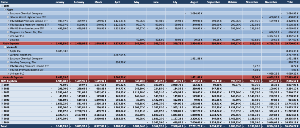Expand the 2024 year row
Image resolution: width=300 pixels, height=128 pixels.
tap(2, 85)
